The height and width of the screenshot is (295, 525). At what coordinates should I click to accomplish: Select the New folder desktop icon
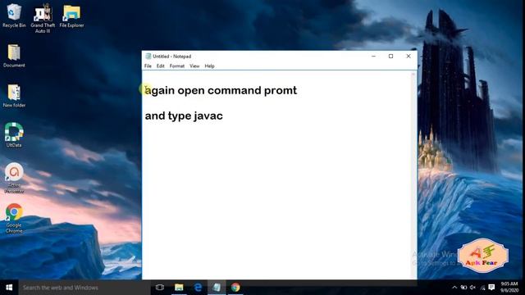(x=14, y=96)
